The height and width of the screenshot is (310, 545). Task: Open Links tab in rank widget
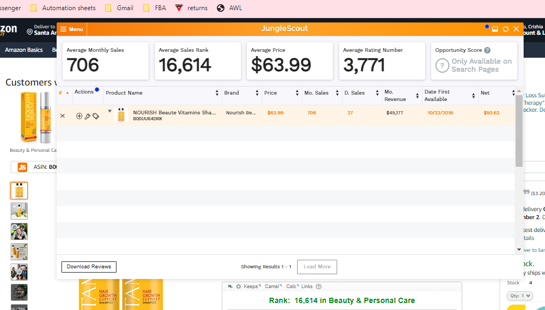307,286
